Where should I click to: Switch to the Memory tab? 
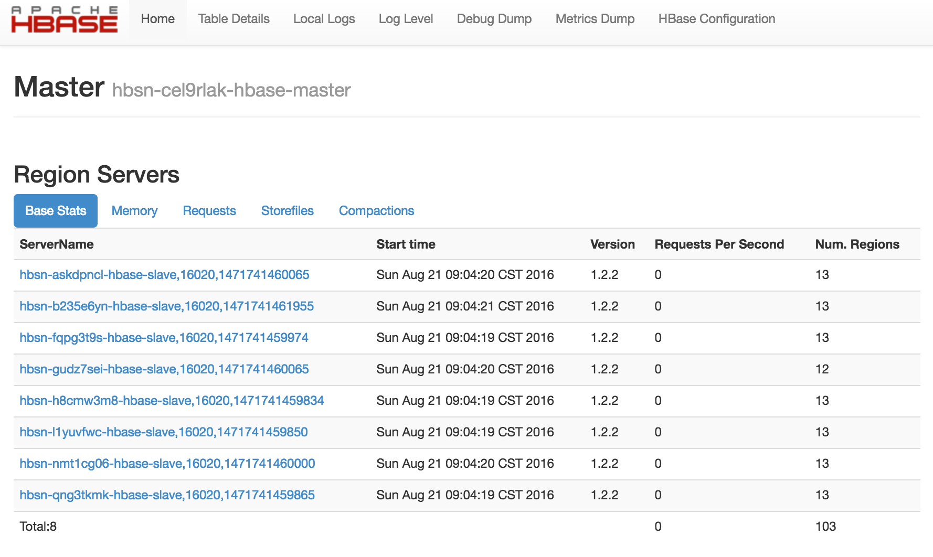pyautogui.click(x=134, y=211)
